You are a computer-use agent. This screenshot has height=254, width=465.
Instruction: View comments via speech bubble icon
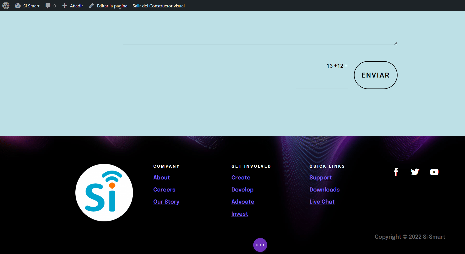point(51,6)
